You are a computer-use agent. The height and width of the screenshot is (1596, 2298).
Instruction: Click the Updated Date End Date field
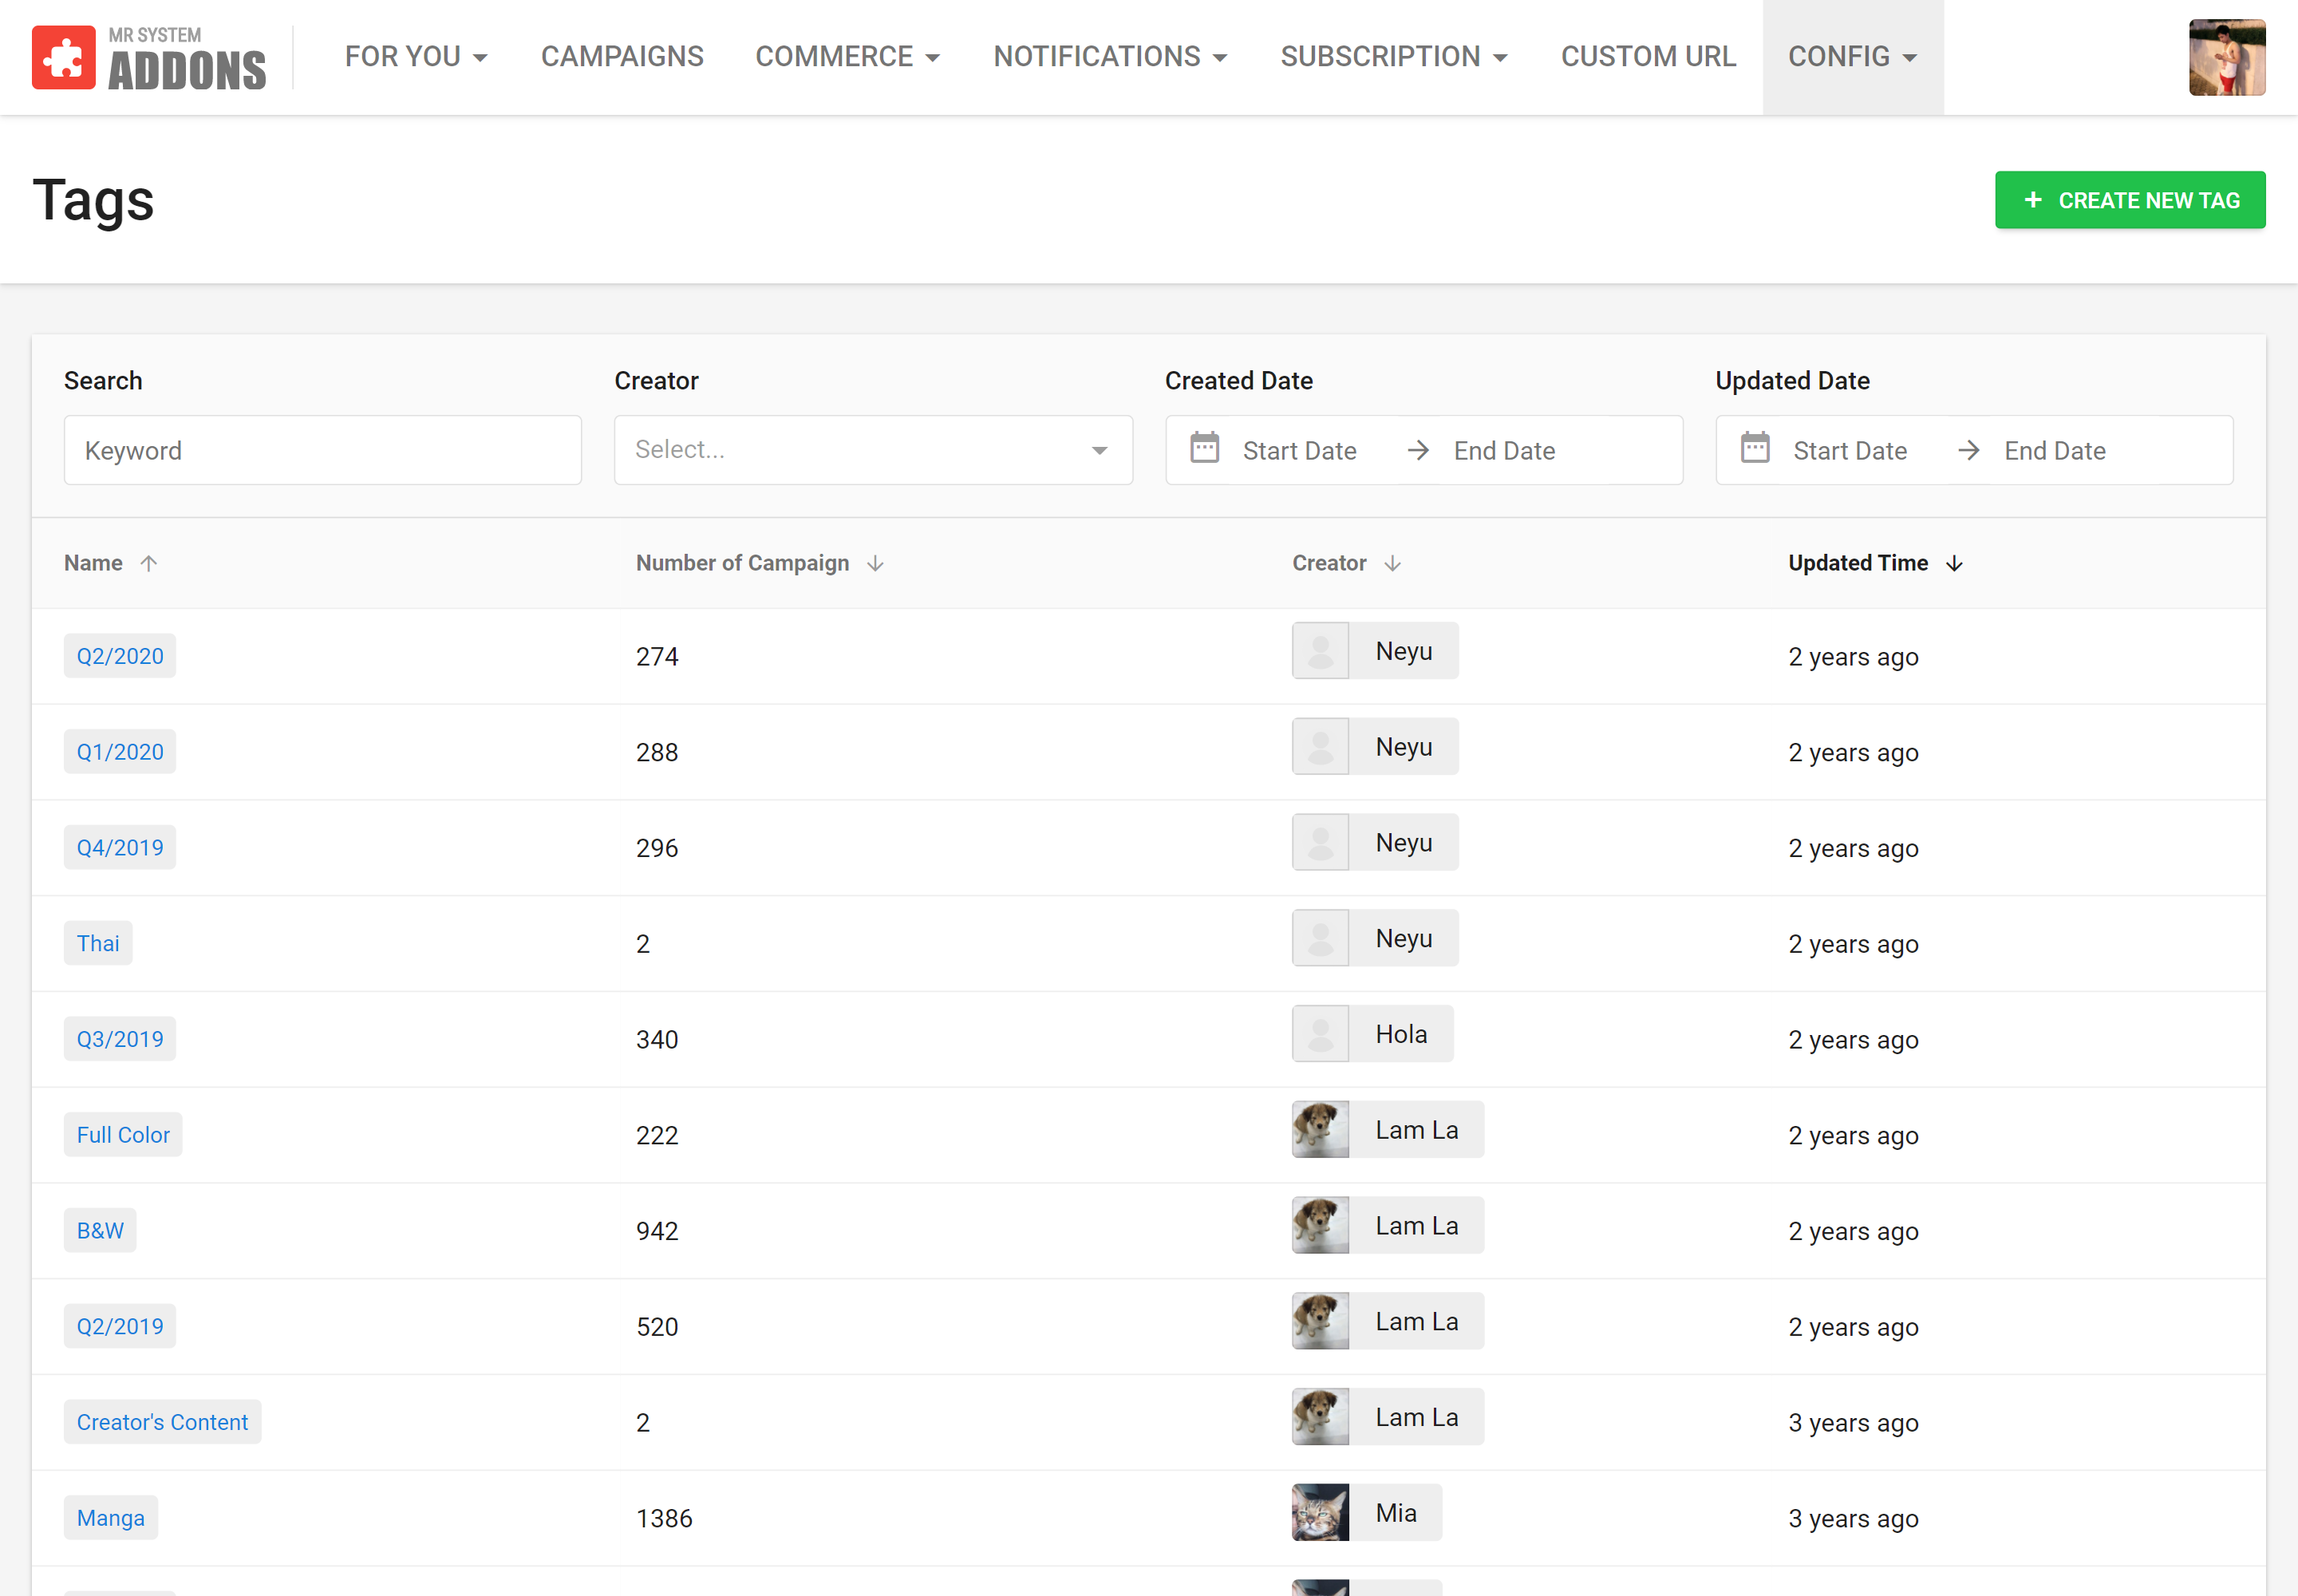[2054, 451]
